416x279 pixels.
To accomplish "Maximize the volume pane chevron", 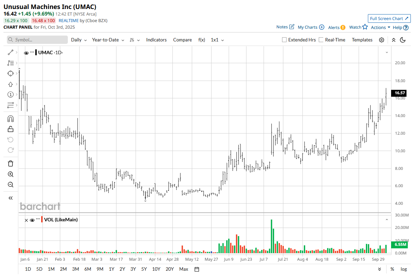I will [x=387, y=220].
